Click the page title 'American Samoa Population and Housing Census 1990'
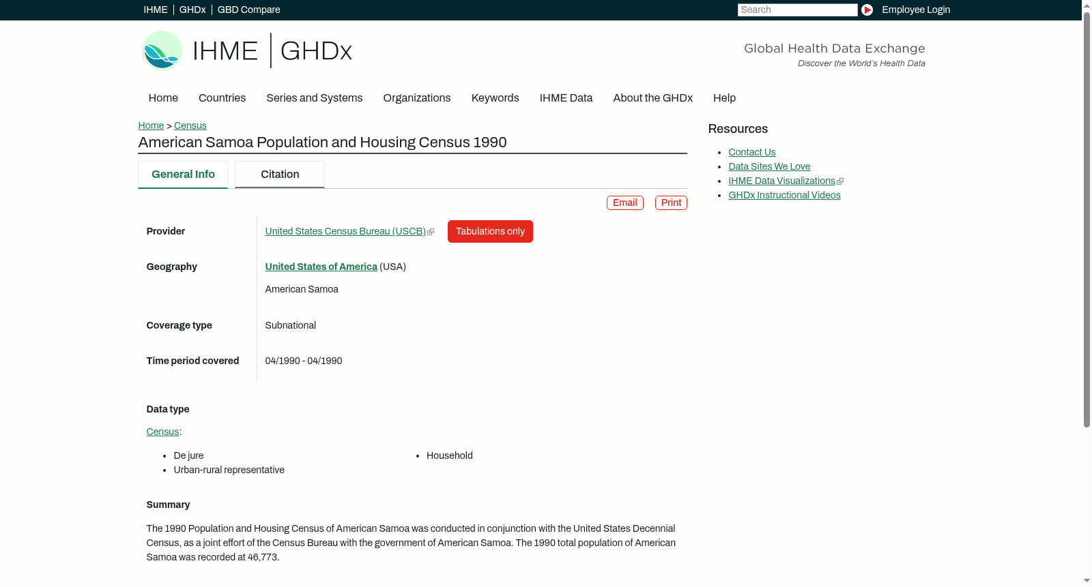Viewport: 1092px width, 587px height. pos(322,142)
